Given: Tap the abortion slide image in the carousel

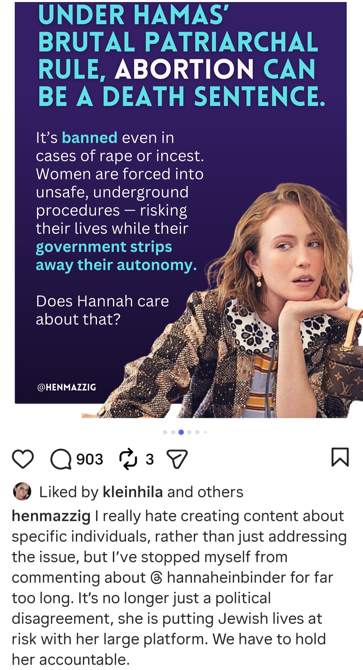Looking at the screenshot, I should coord(182,209).
